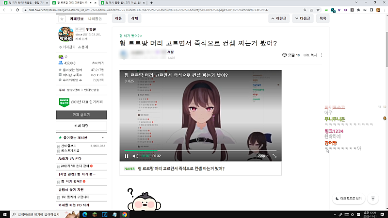The height and width of the screenshot is (218, 388).
Task: Open a new browser tab with plus
Action: click(151, 3)
